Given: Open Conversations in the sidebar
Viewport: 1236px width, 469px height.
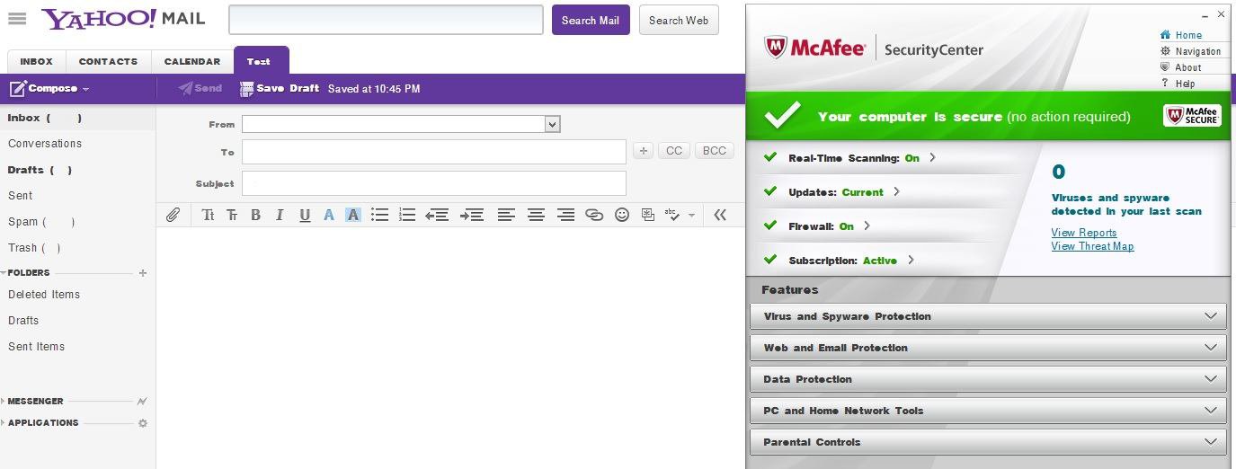Looking at the screenshot, I should click(45, 144).
